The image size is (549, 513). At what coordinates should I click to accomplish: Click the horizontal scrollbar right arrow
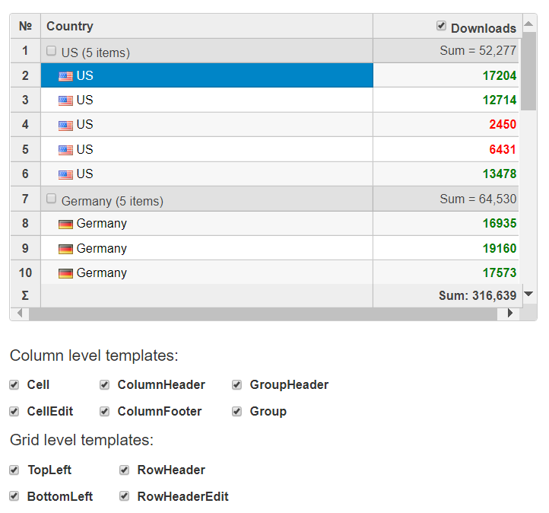[509, 313]
